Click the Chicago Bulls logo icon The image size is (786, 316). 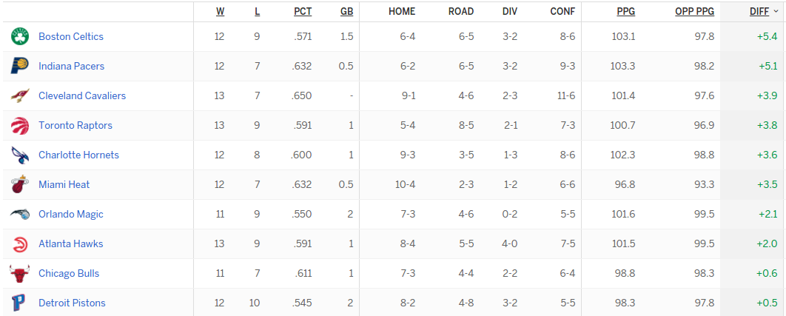(x=20, y=273)
